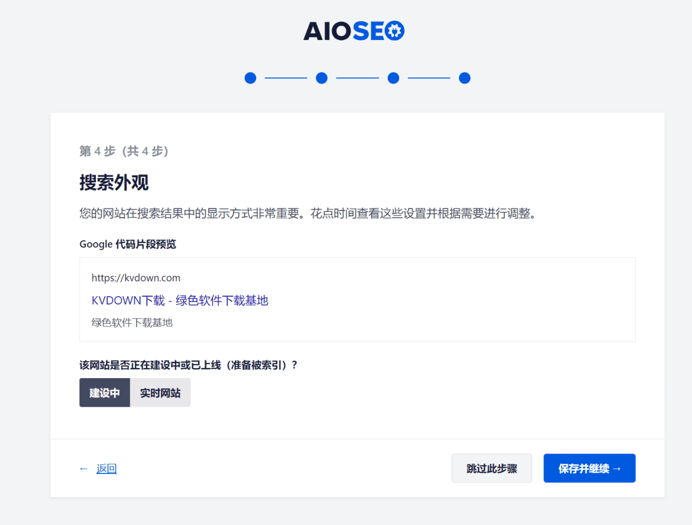Image resolution: width=692 pixels, height=525 pixels.
Task: Select the fourth progress step dot
Action: pyautogui.click(x=464, y=78)
